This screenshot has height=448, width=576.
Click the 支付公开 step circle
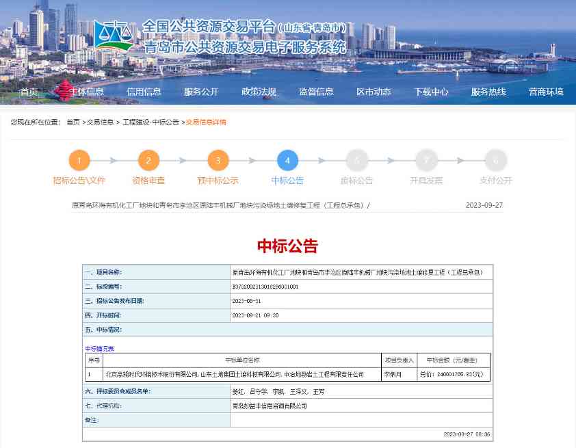[496, 161]
